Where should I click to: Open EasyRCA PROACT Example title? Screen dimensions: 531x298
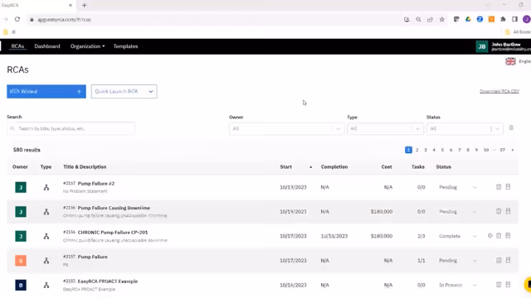[108, 281]
